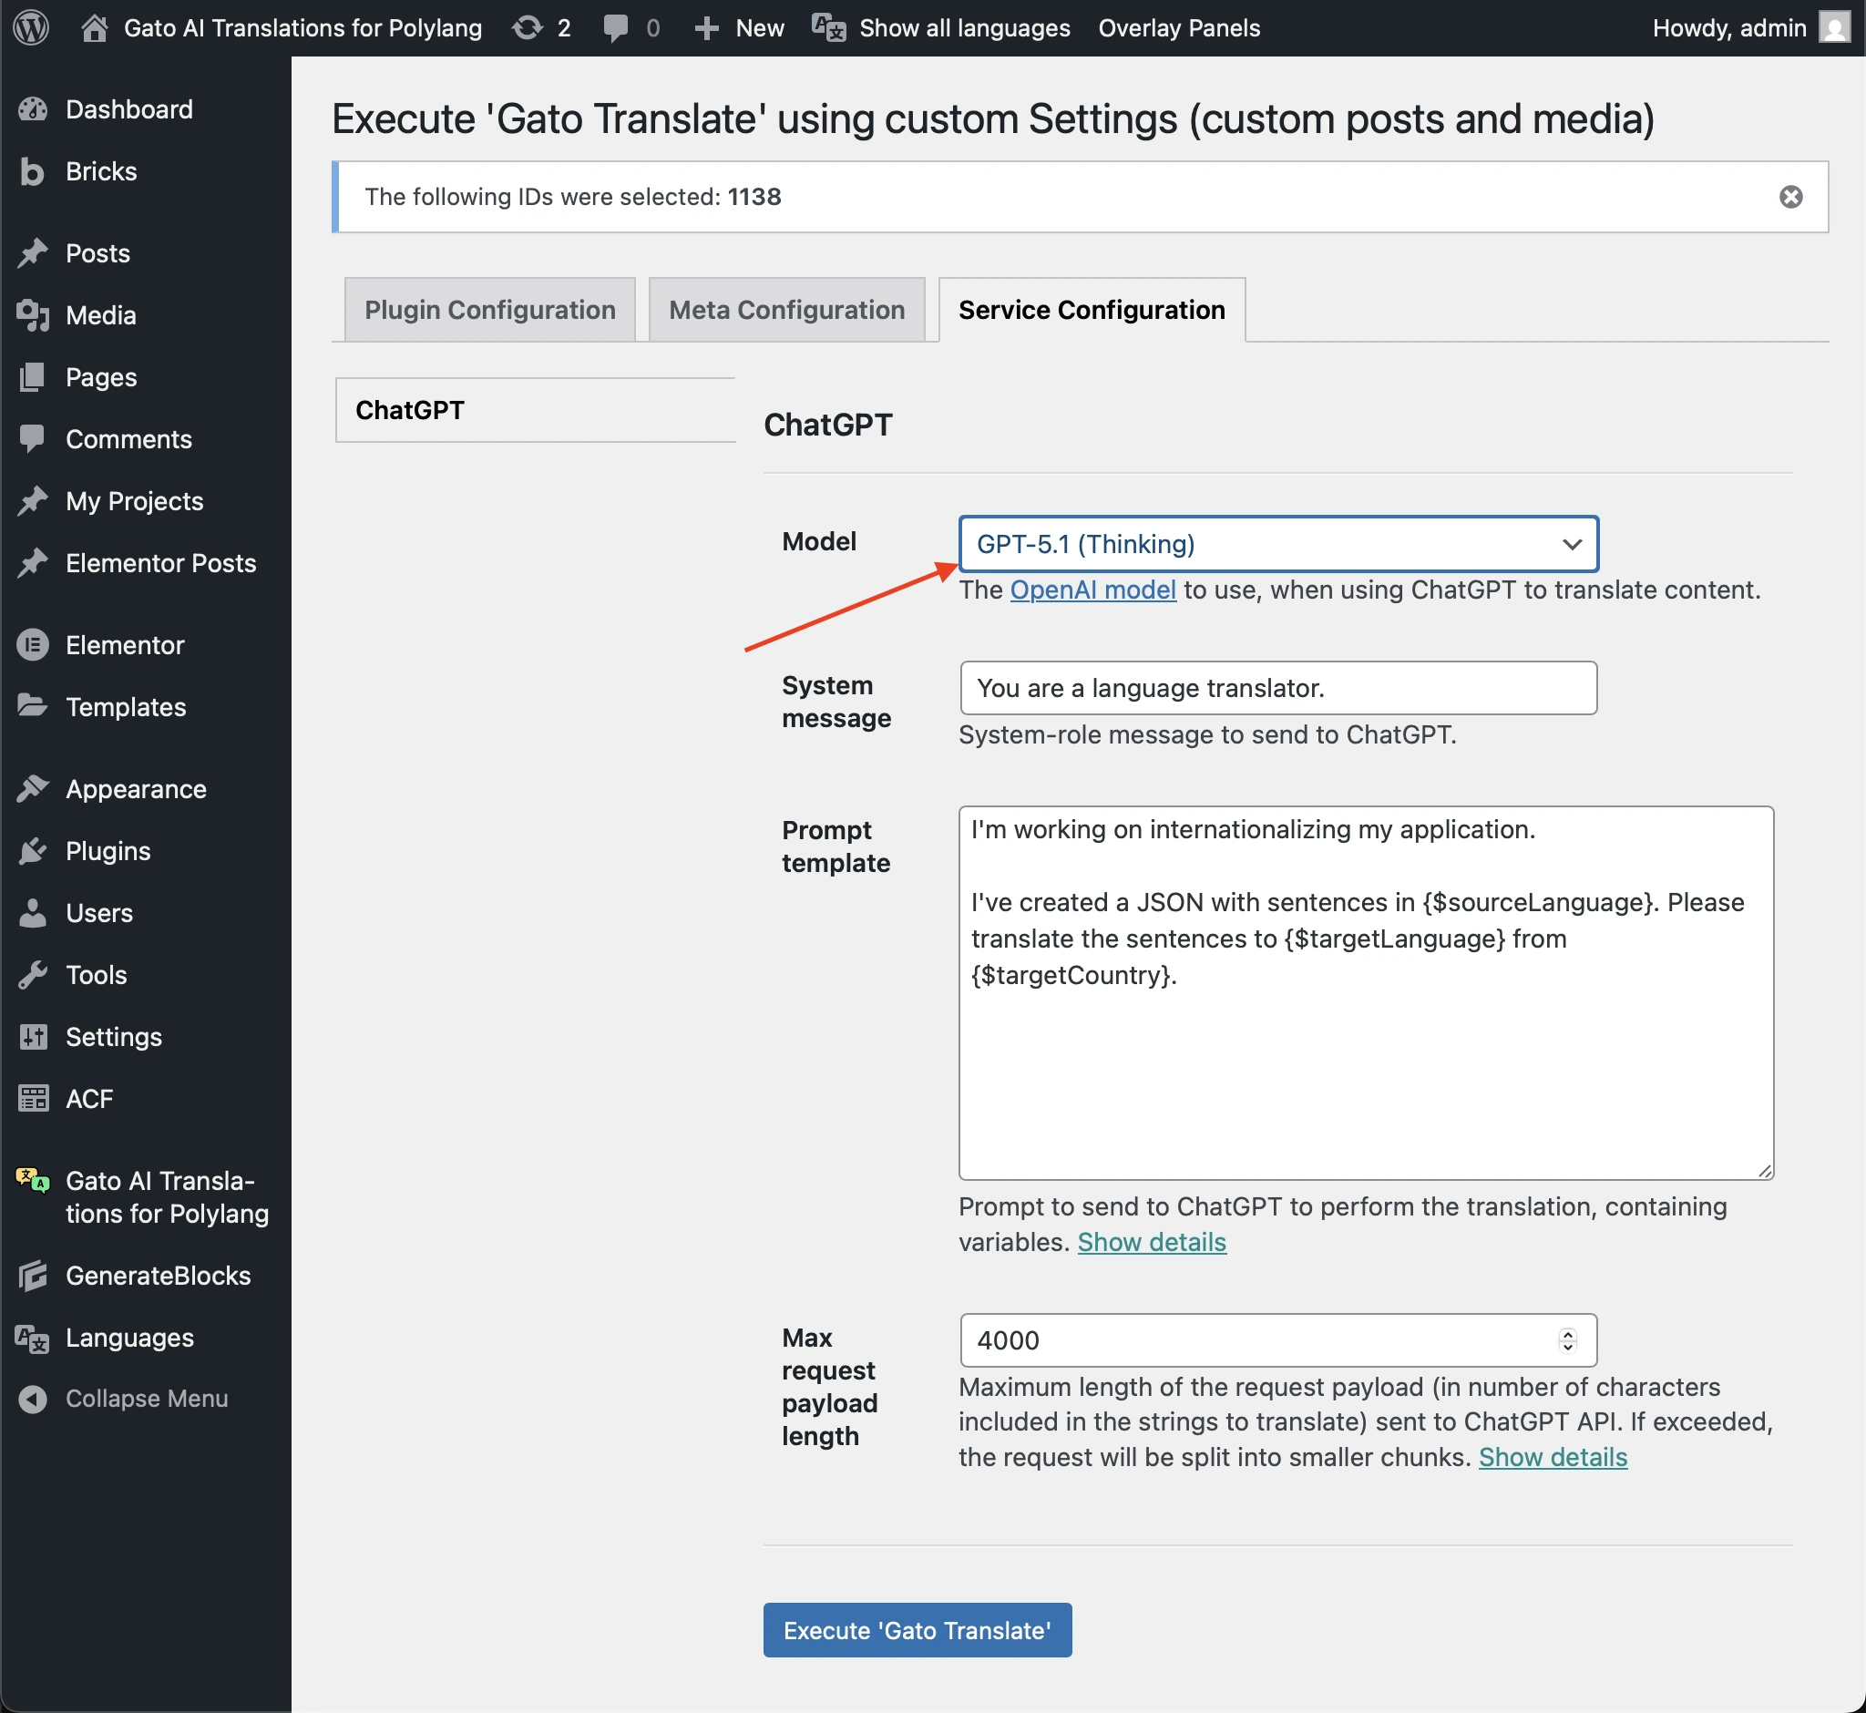Open the OpenAI model link
1866x1713 pixels.
click(1092, 590)
